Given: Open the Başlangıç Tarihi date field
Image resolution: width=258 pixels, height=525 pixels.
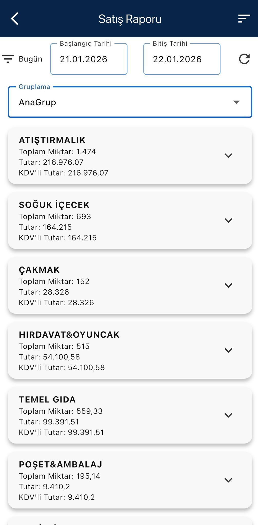Looking at the screenshot, I should tap(89, 59).
